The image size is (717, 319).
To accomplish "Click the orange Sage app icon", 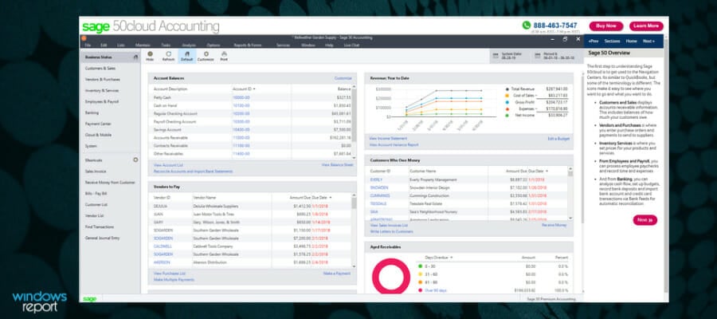I will pyautogui.click(x=84, y=38).
